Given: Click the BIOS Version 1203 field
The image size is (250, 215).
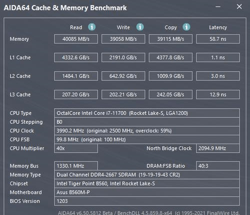Looking at the screenshot, I should click(147, 201).
